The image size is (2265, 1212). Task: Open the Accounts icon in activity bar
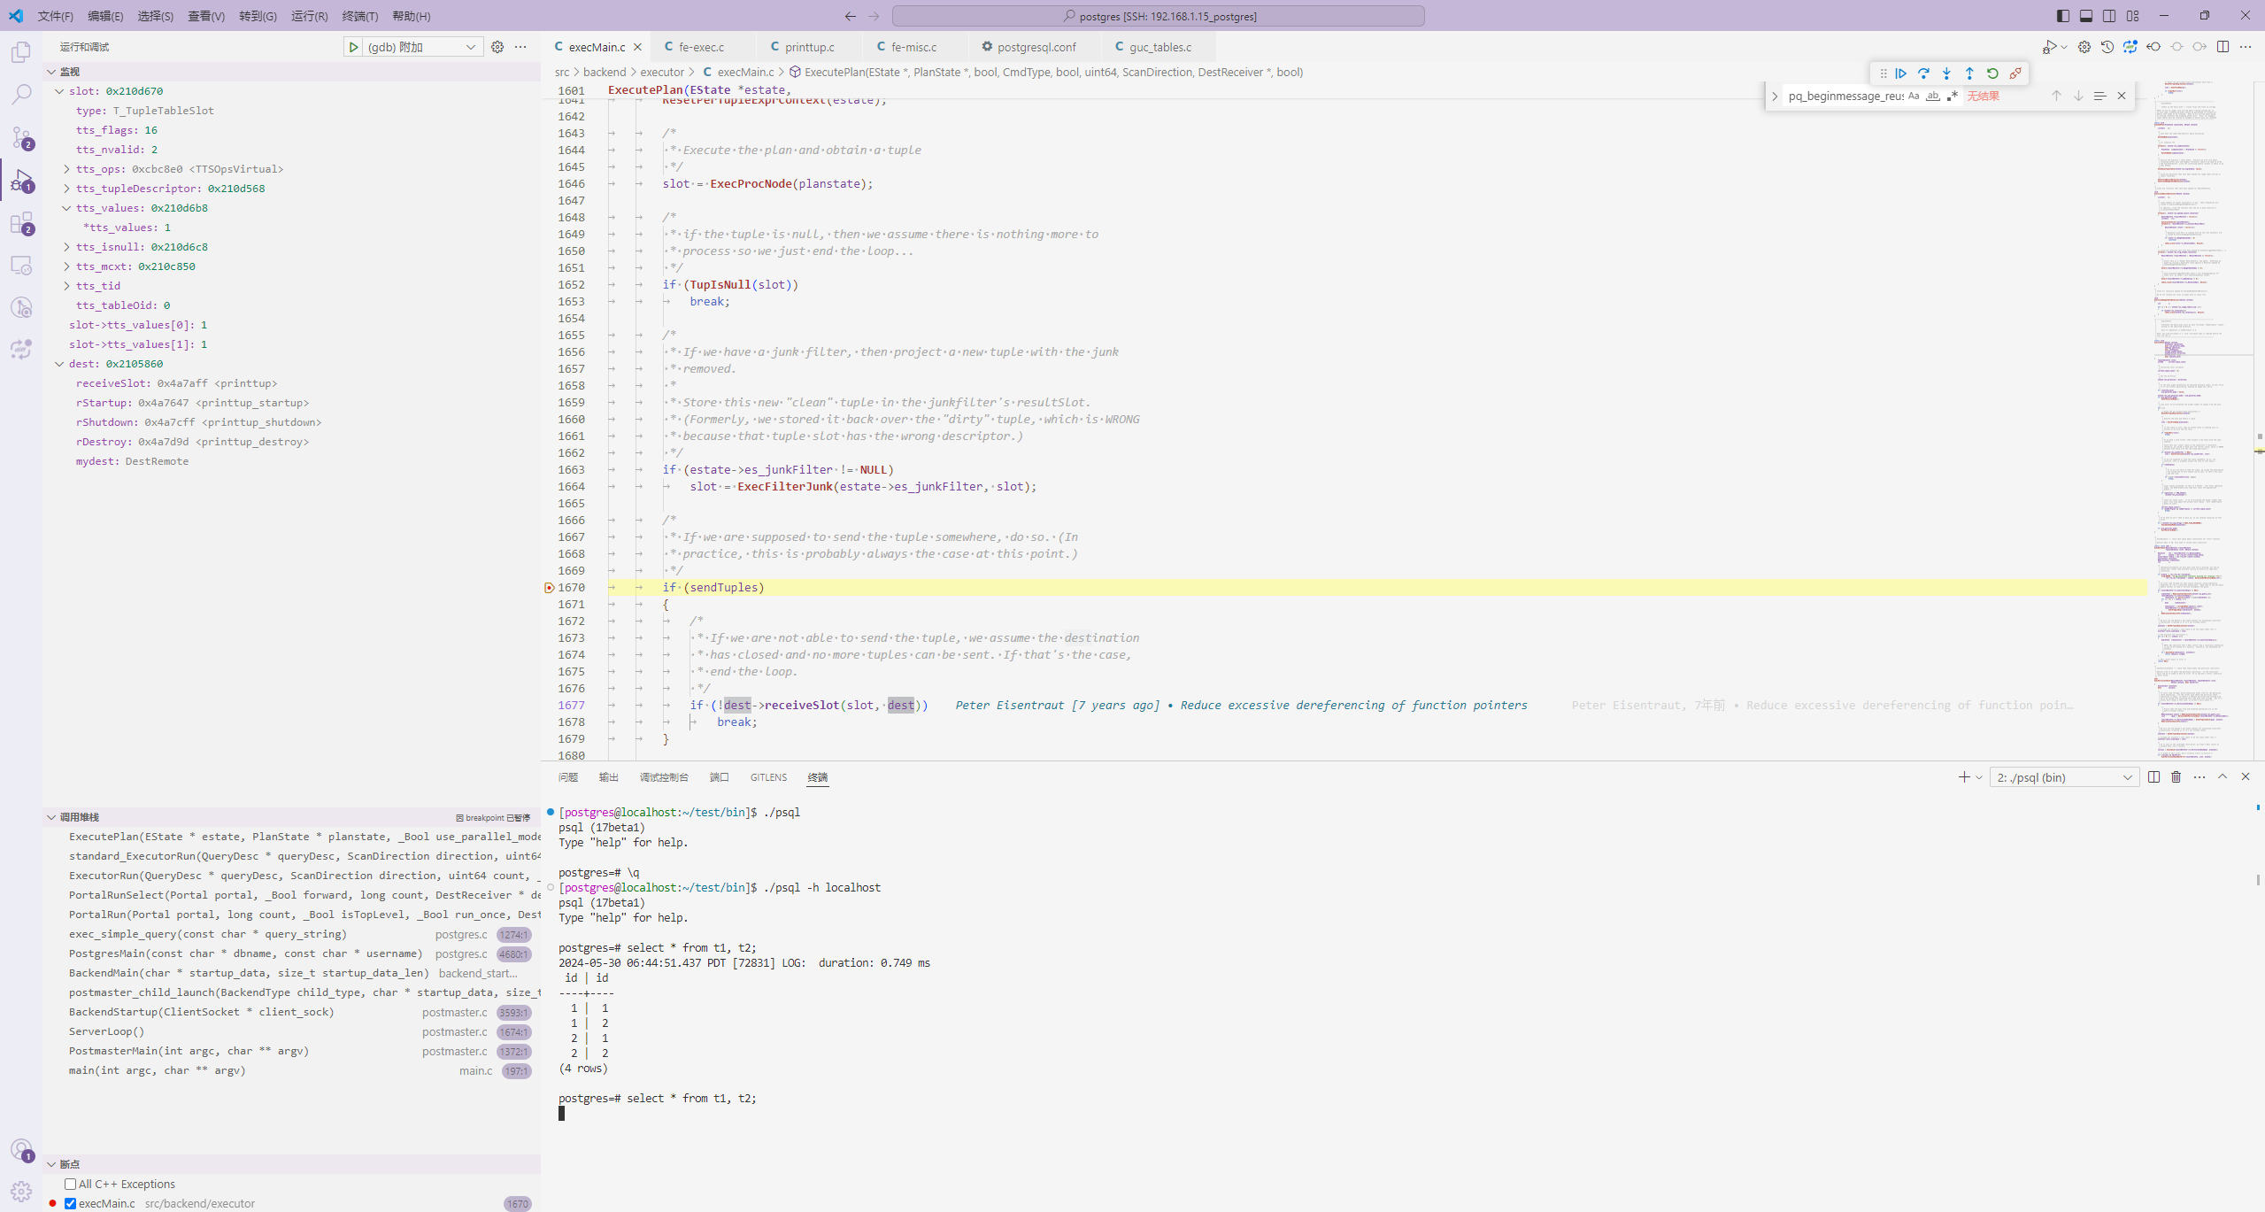coord(21,1149)
